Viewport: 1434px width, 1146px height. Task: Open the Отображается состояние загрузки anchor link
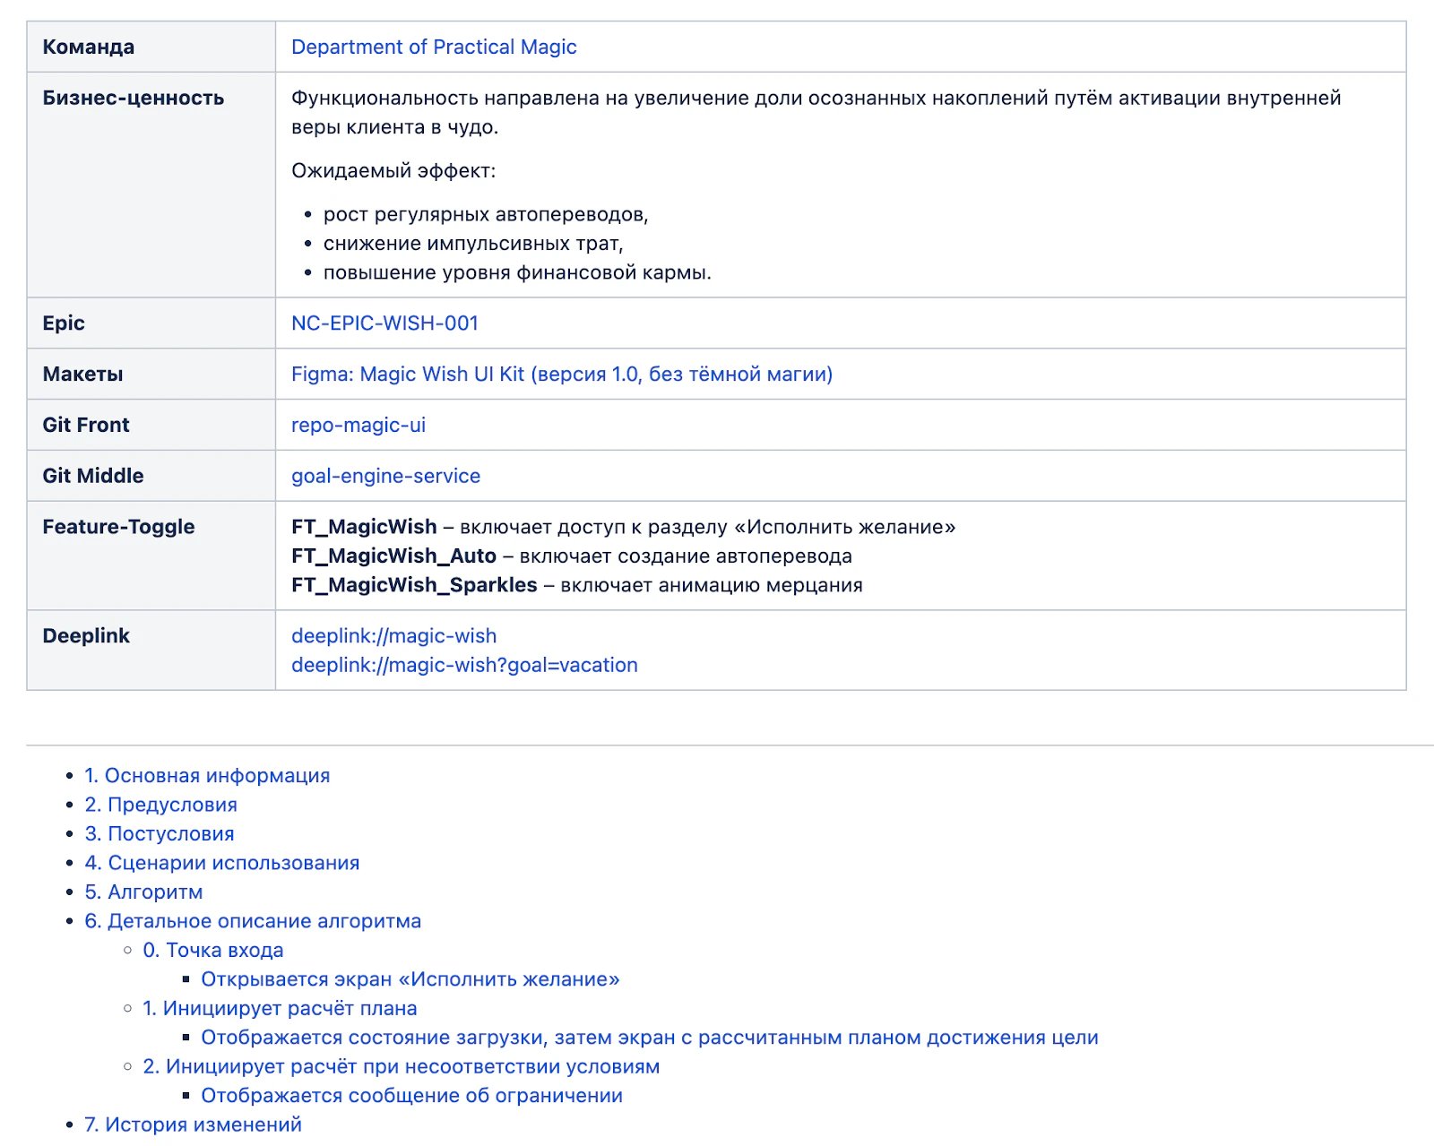coord(650,1038)
